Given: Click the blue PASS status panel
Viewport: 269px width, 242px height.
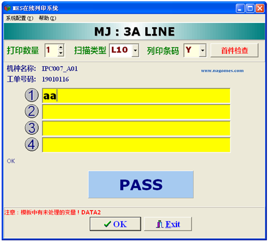Looking at the screenshot, I should (140, 184).
